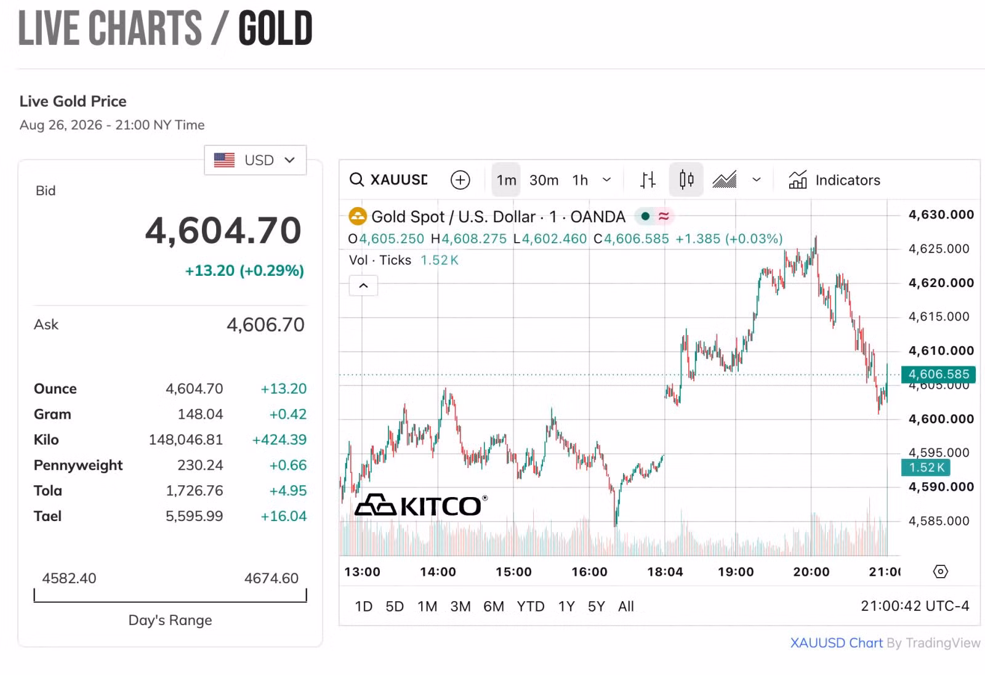
Task: Click the 21:00:42 UTC-4 timezone button
Action: pyautogui.click(x=915, y=606)
